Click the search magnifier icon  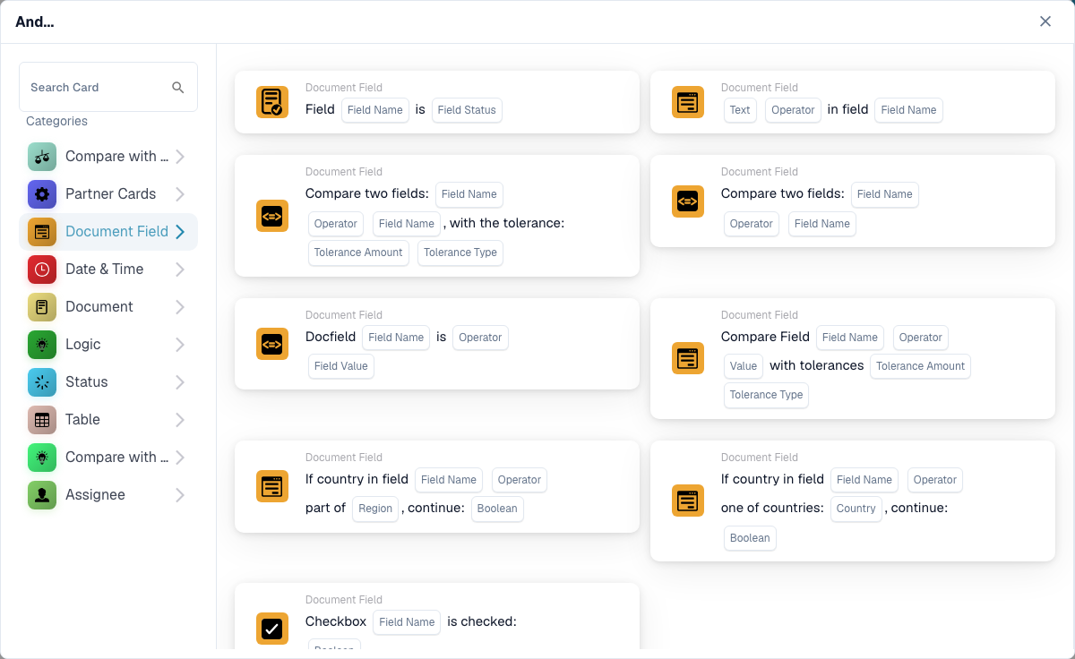(178, 87)
